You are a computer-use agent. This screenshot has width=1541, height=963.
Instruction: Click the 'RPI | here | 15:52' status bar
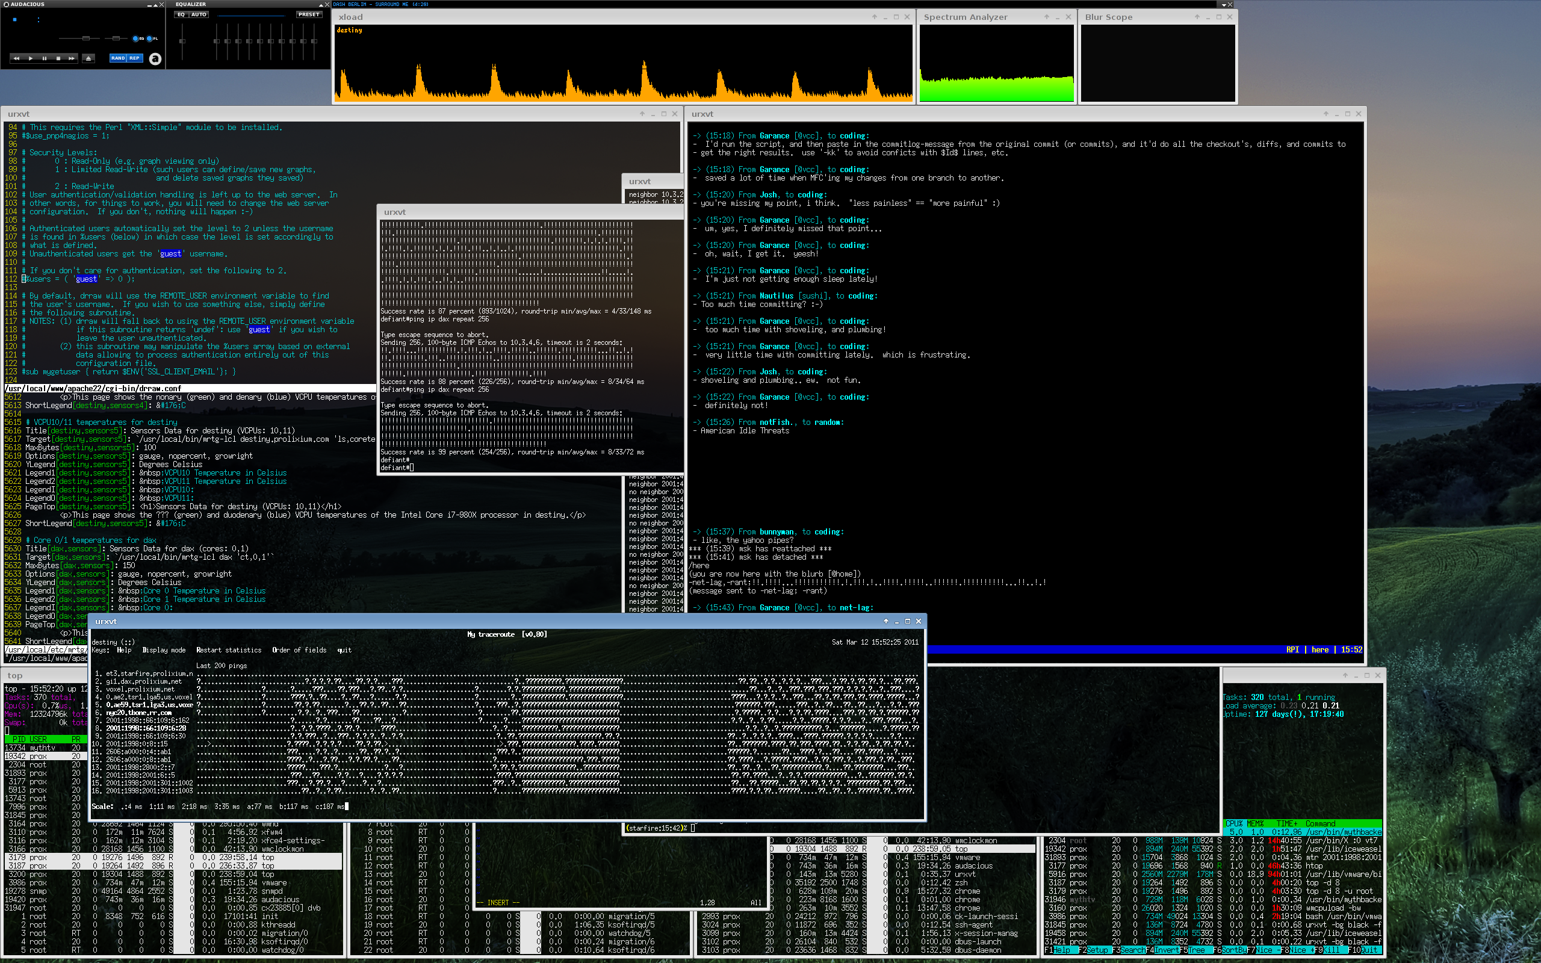click(x=1324, y=649)
